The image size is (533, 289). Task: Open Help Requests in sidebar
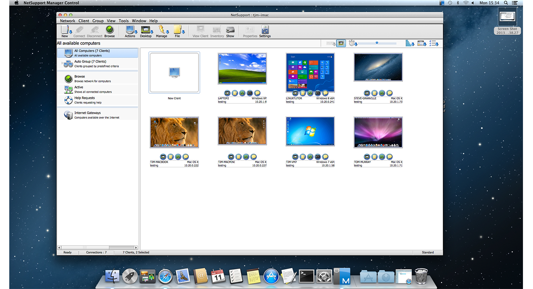(x=85, y=100)
